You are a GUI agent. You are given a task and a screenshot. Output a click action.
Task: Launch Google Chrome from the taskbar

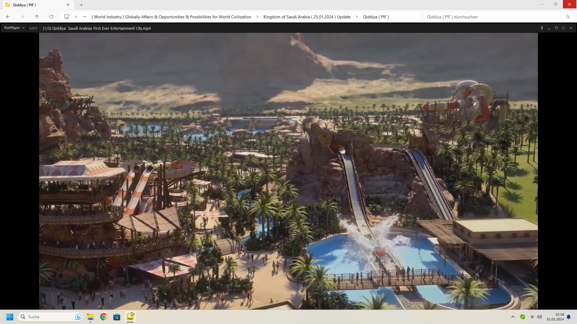coord(104,317)
